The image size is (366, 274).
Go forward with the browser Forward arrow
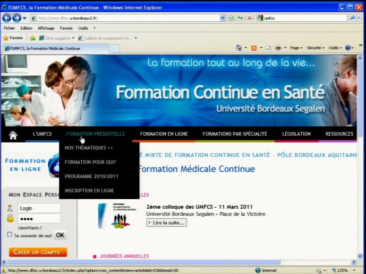[16, 18]
